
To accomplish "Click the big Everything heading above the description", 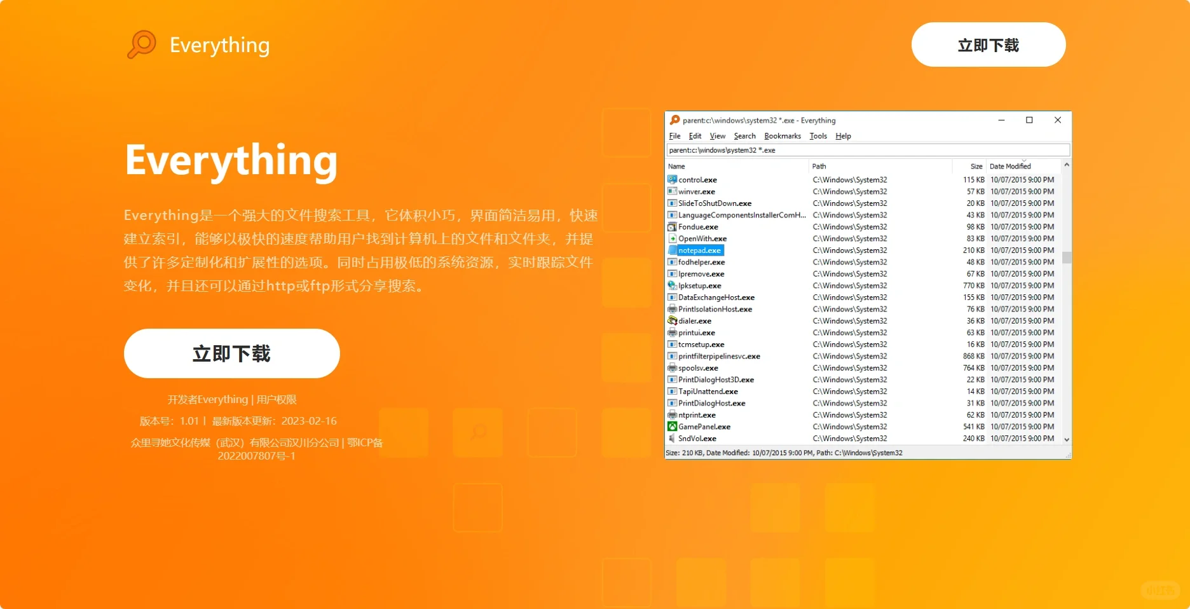I will pos(231,160).
